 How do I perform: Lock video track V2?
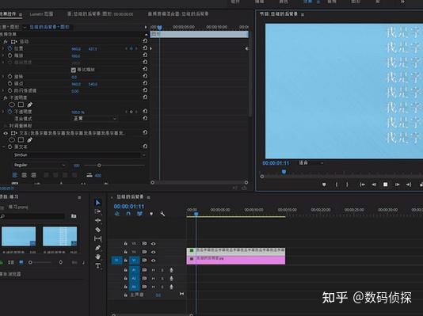point(125,252)
